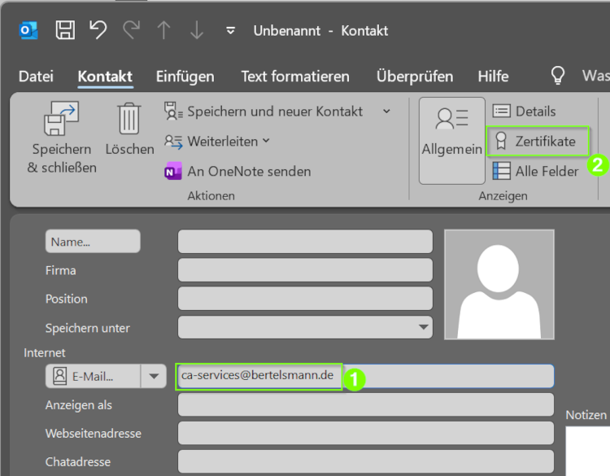Screen dimensions: 610x476
Task: Open the Hilfe tab
Action: point(493,76)
